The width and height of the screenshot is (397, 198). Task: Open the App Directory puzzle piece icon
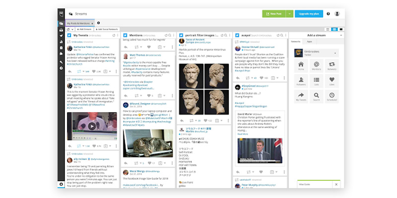click(x=61, y=54)
